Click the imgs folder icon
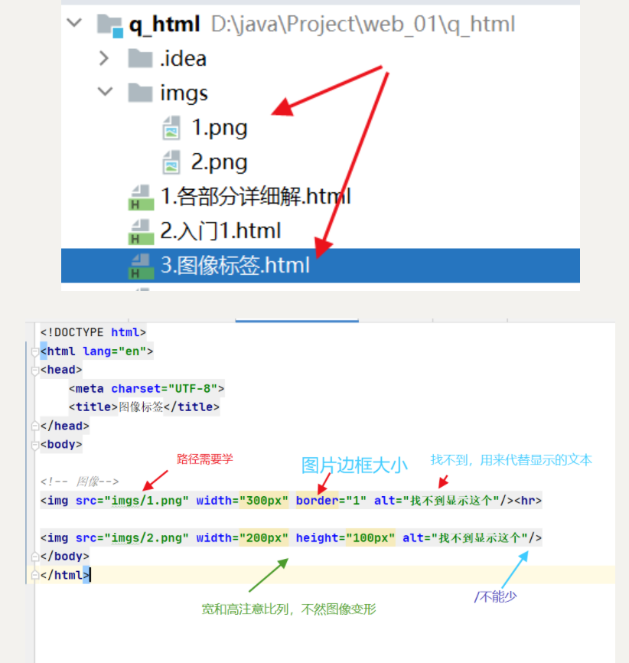The image size is (629, 663). pyautogui.click(x=140, y=93)
